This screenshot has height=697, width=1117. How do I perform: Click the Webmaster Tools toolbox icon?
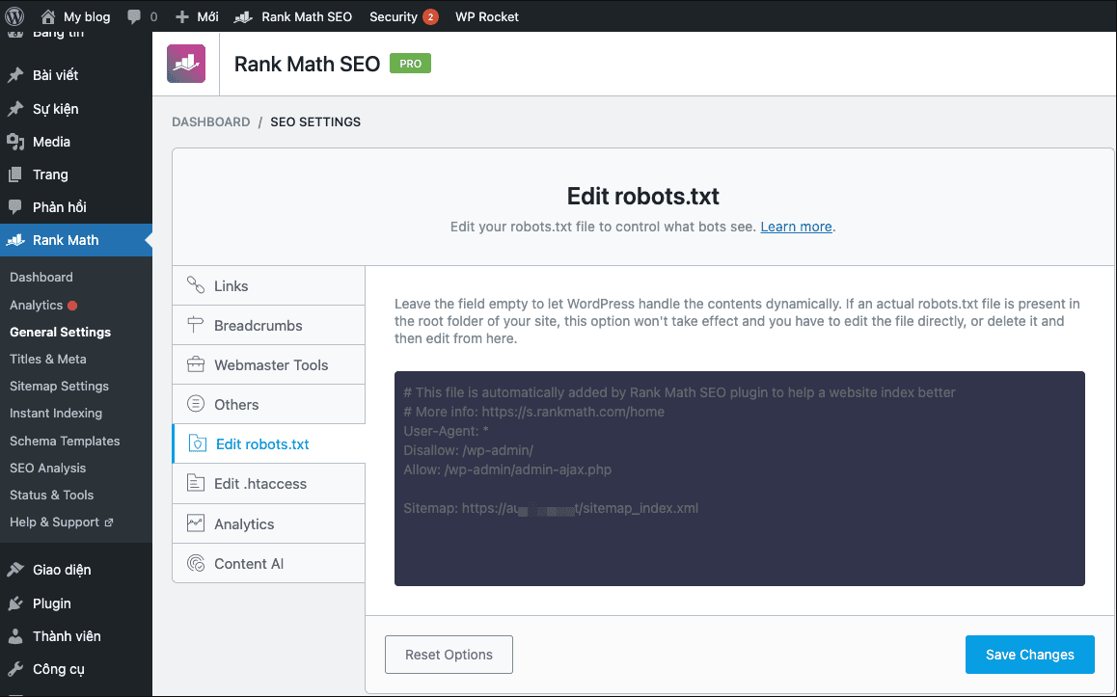(196, 364)
